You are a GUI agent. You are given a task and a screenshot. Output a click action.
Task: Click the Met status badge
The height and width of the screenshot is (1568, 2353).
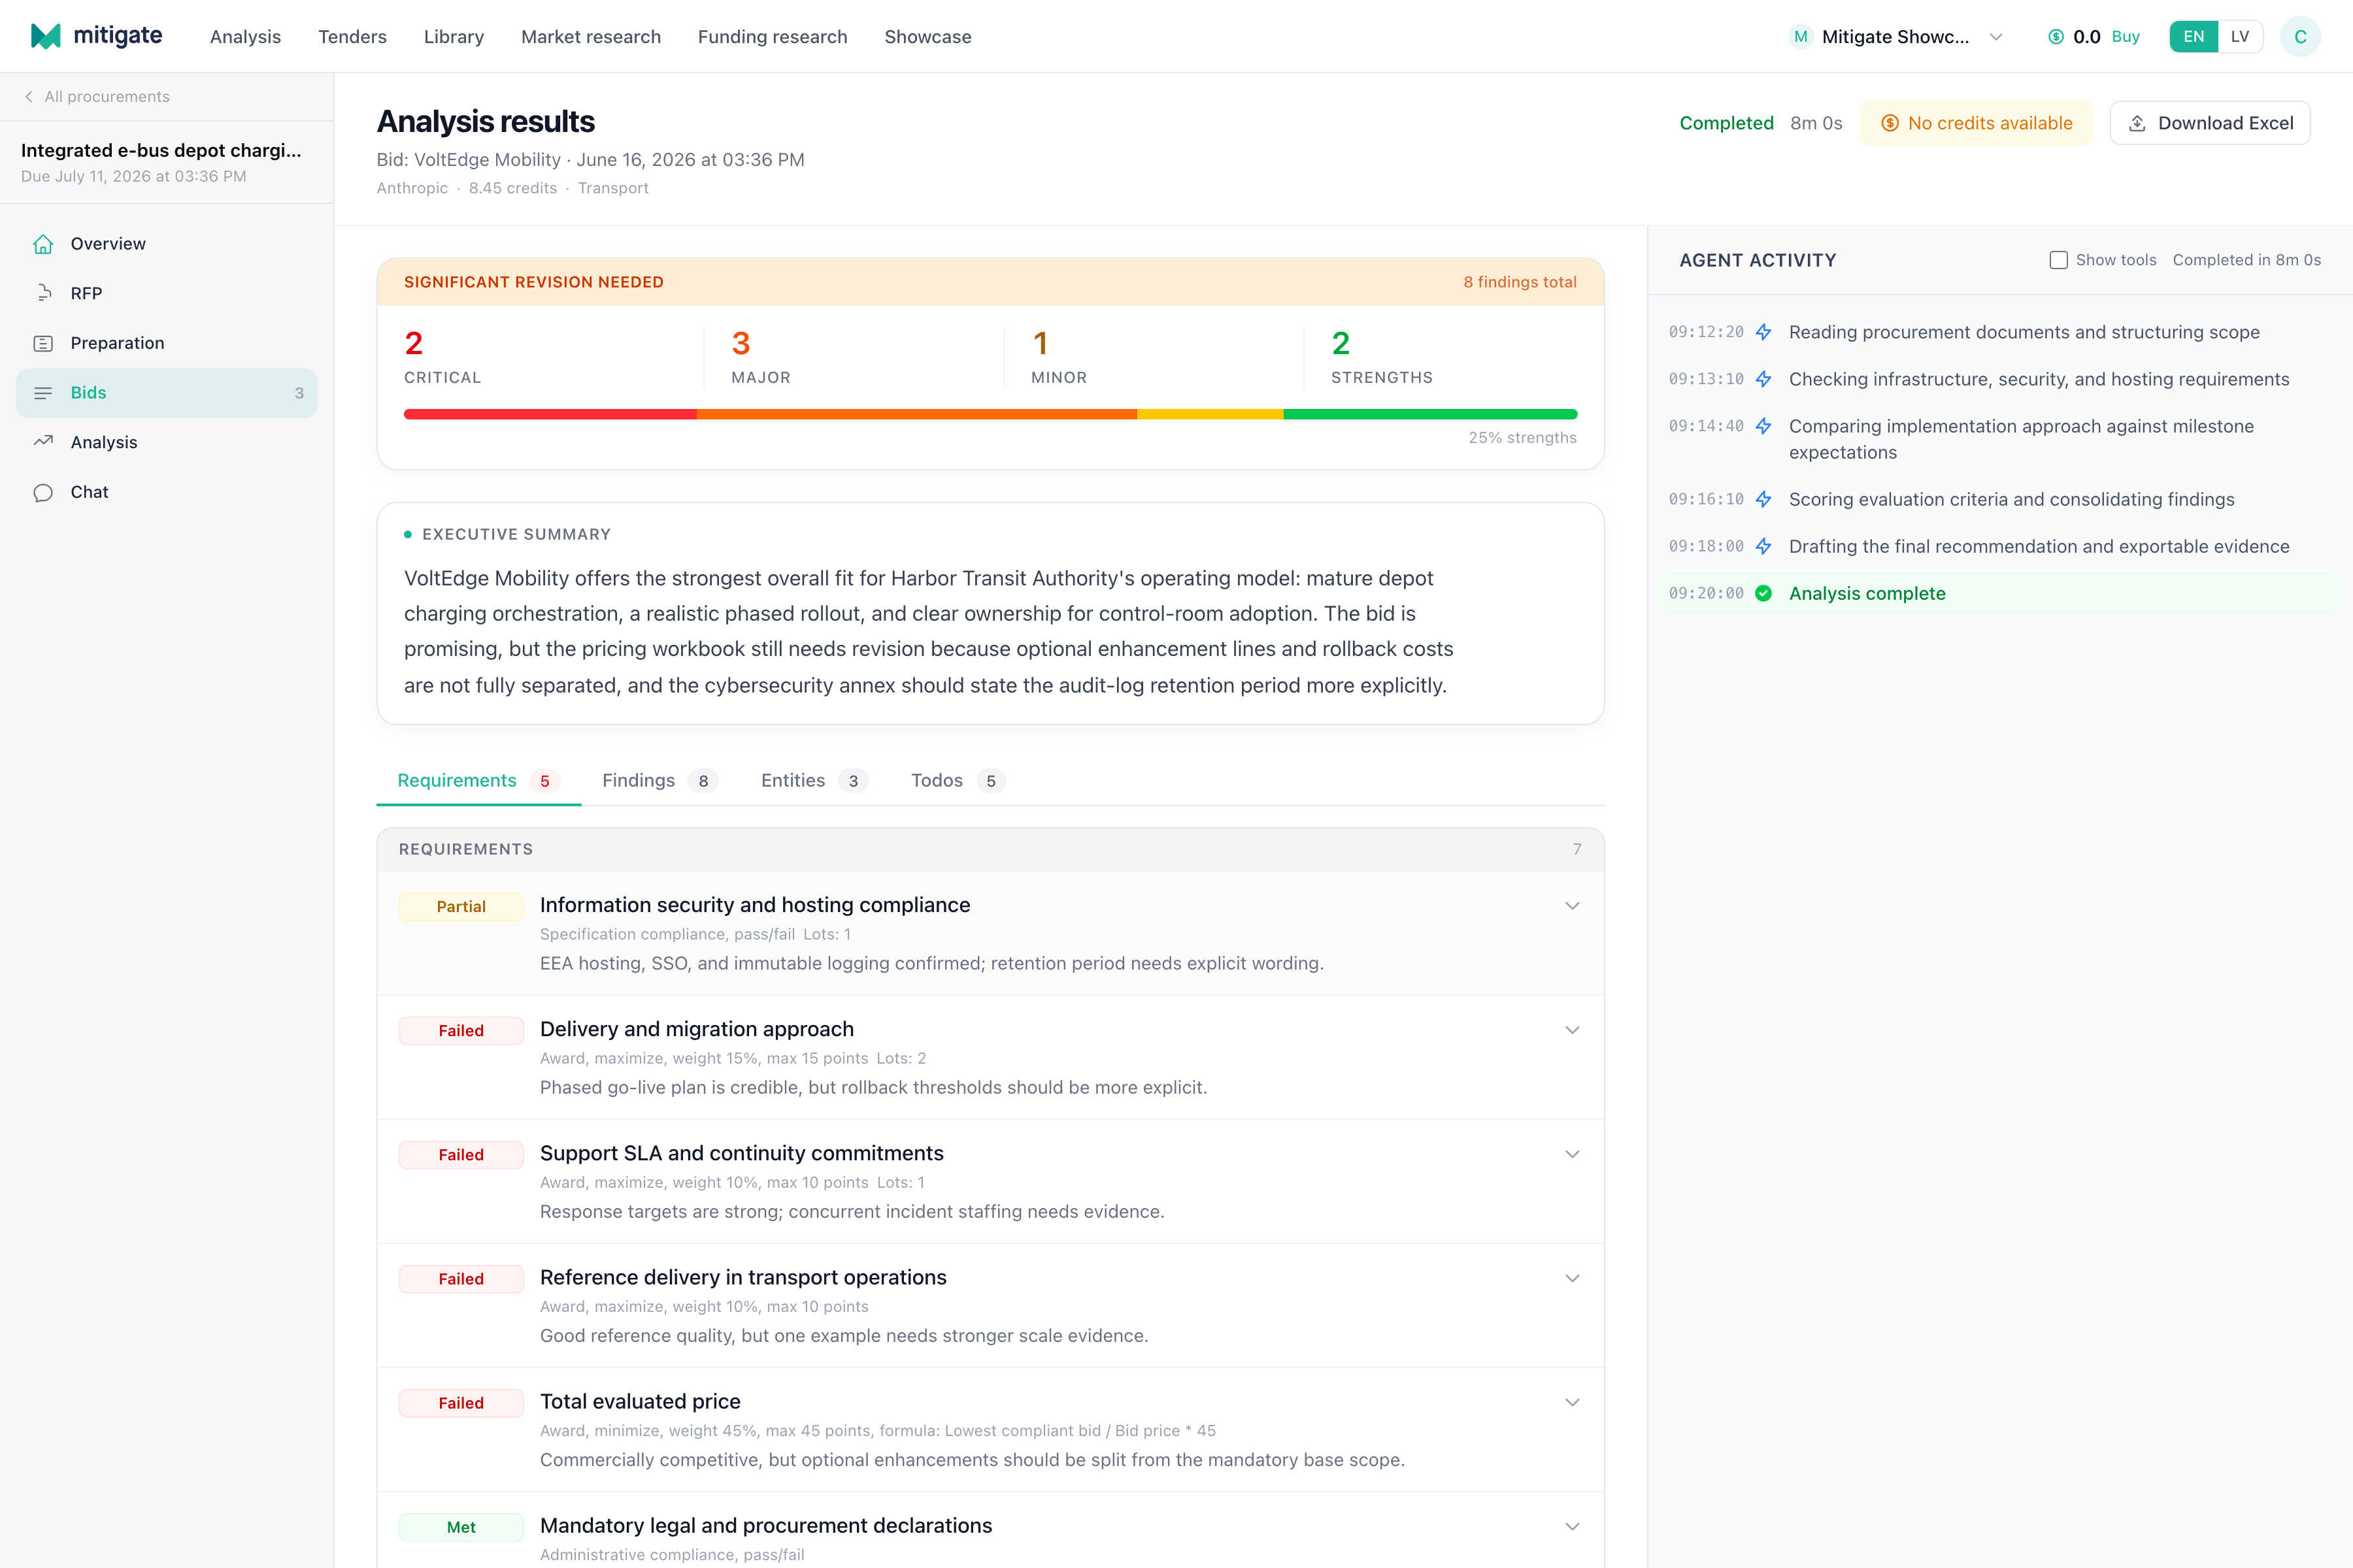coord(460,1527)
